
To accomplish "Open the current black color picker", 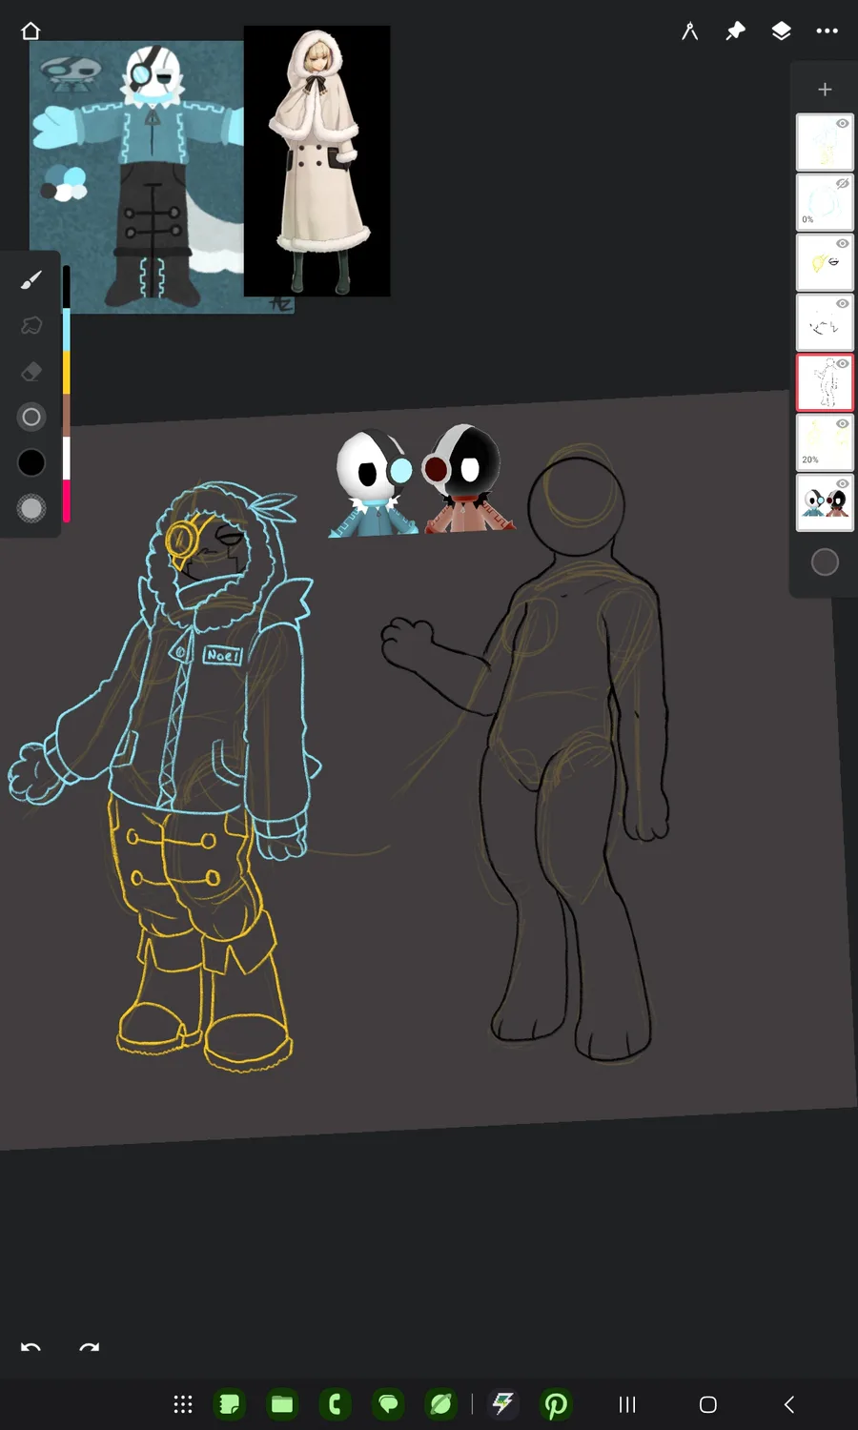I will pyautogui.click(x=31, y=462).
